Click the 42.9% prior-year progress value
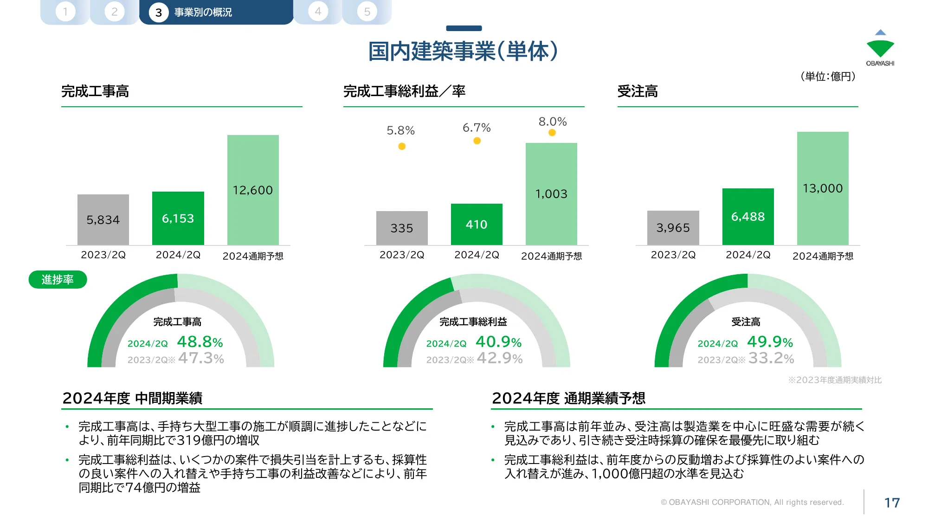Screen dimensions: 928x522 (x=500, y=358)
